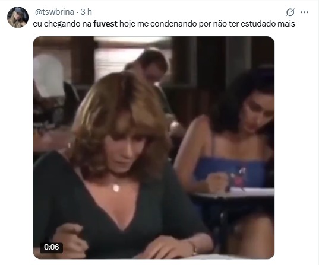
Task: Open the tweet's "3 h" timestamp
Action: pyautogui.click(x=86, y=12)
